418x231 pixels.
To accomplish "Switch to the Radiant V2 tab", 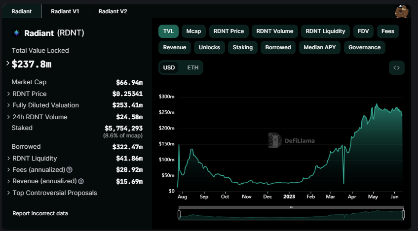I will point(113,11).
